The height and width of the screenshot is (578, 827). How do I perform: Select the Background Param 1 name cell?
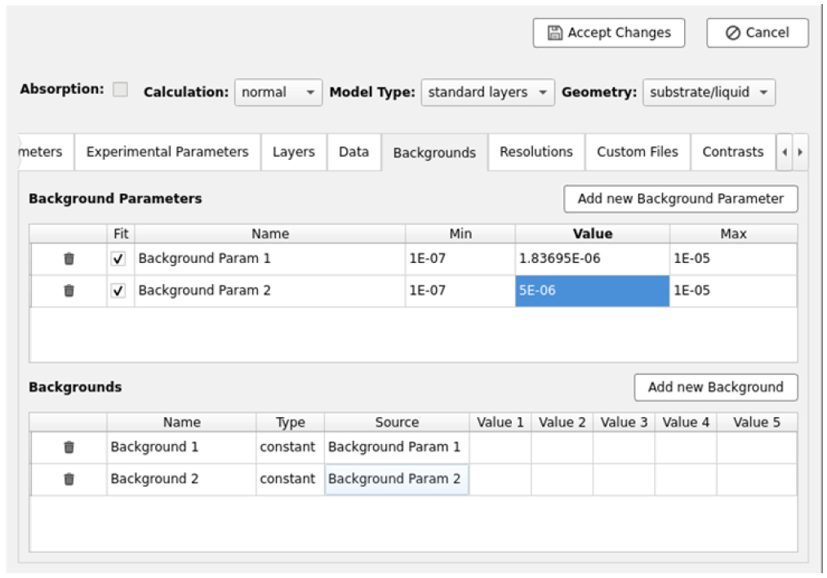point(270,259)
